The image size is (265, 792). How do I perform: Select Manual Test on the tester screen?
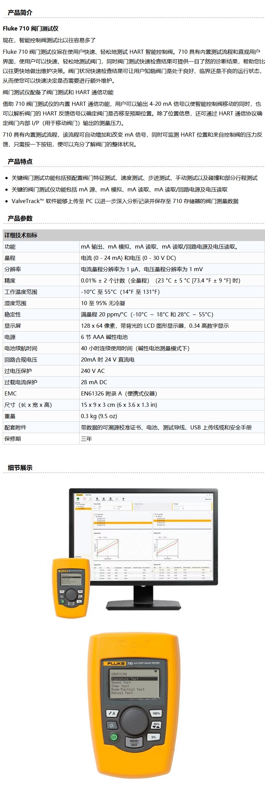tap(122, 693)
